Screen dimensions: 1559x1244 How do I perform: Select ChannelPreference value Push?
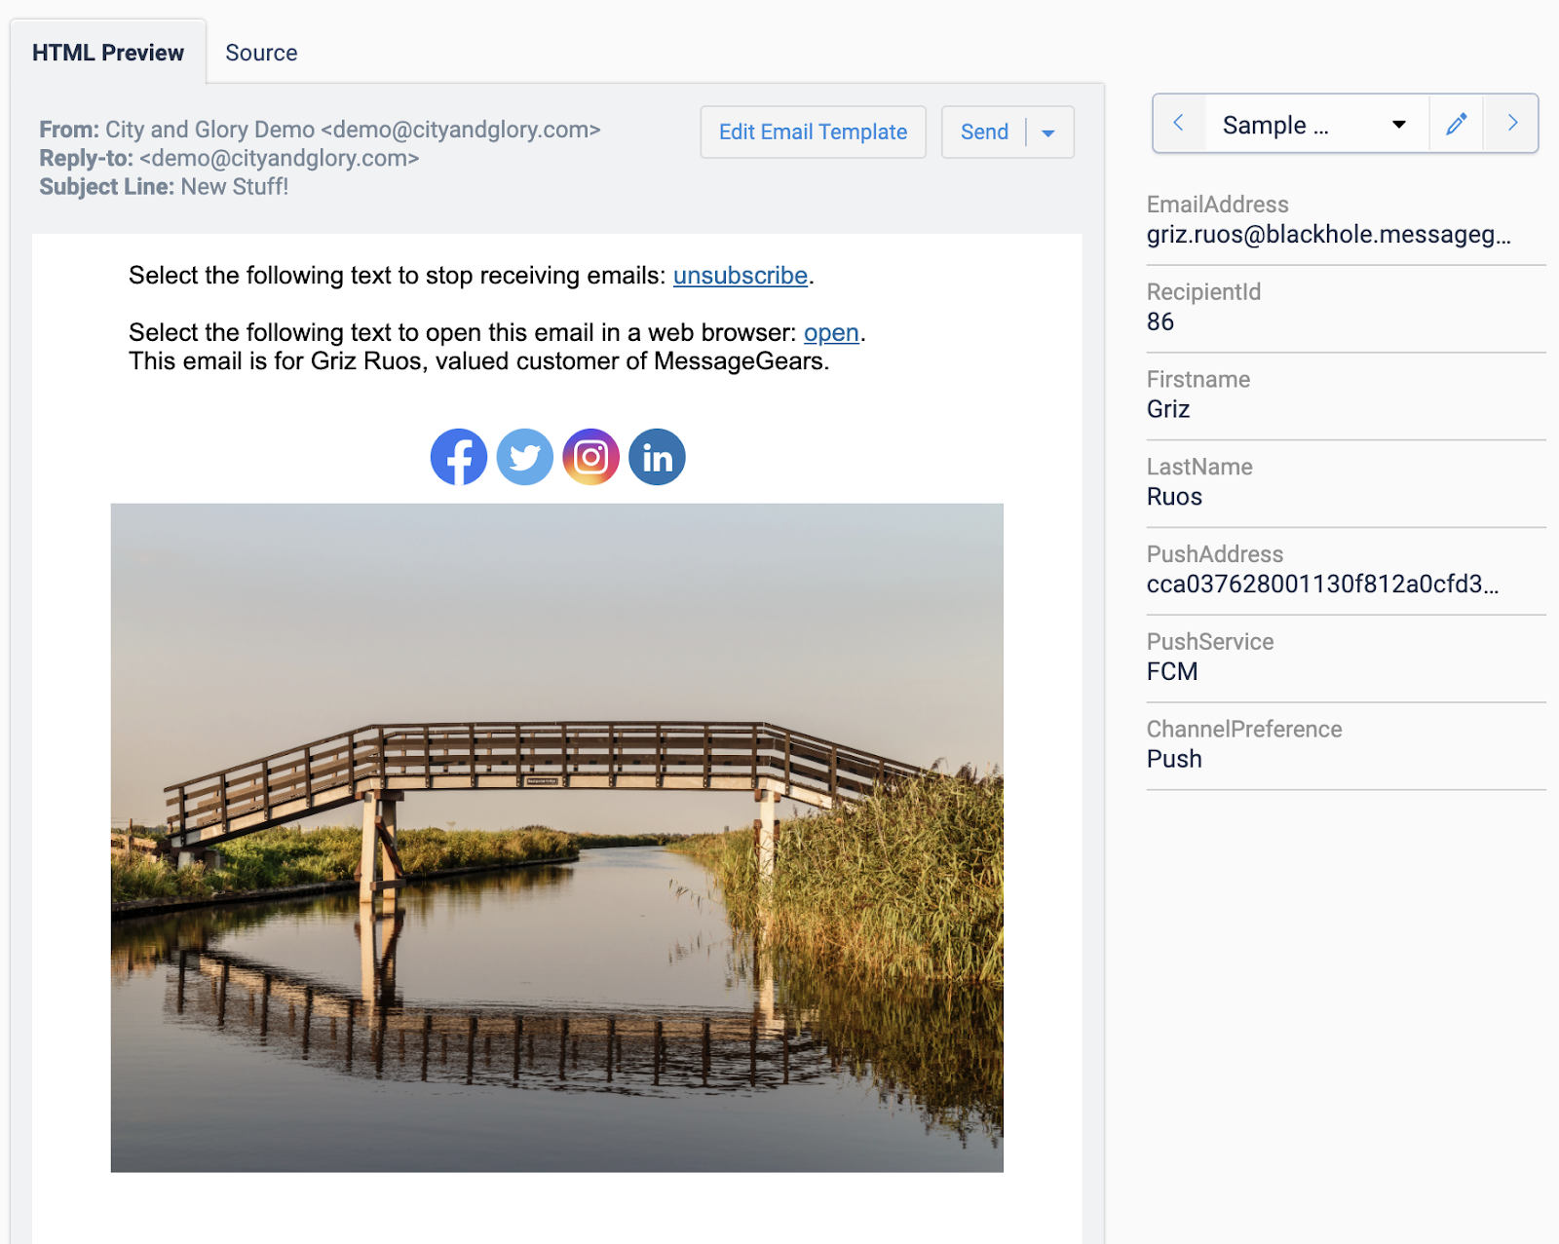click(1174, 760)
